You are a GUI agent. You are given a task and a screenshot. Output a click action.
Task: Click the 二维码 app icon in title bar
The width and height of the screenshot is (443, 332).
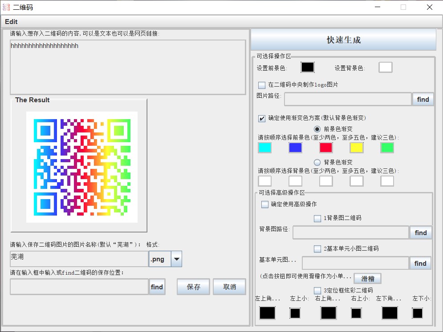click(x=6, y=7)
